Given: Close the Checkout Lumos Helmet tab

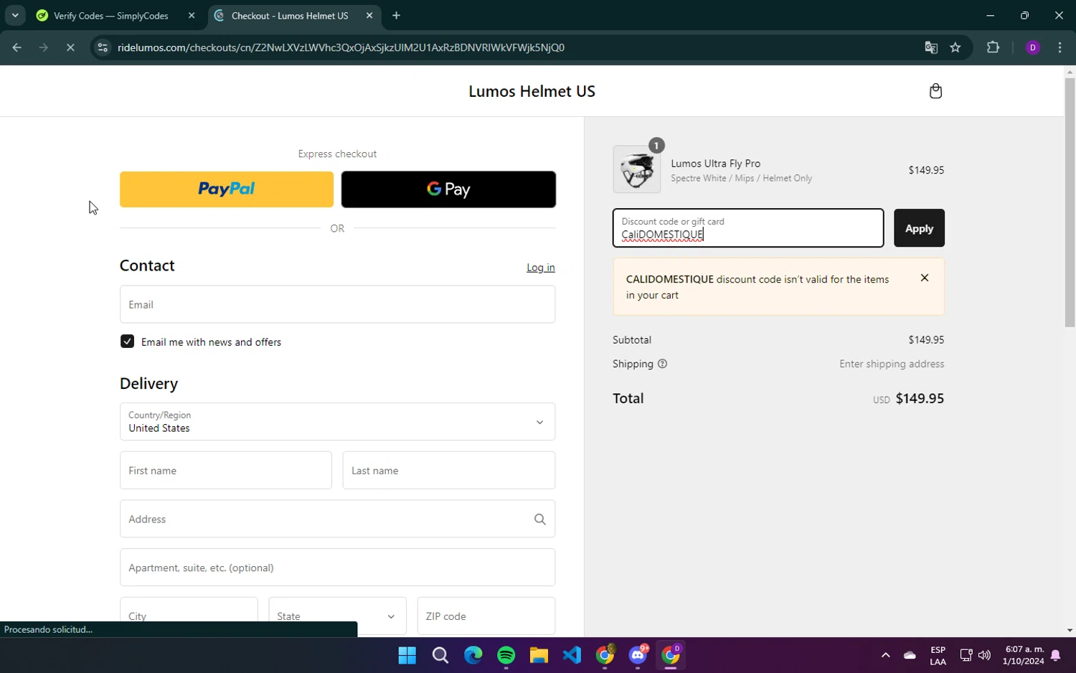Looking at the screenshot, I should [x=369, y=15].
